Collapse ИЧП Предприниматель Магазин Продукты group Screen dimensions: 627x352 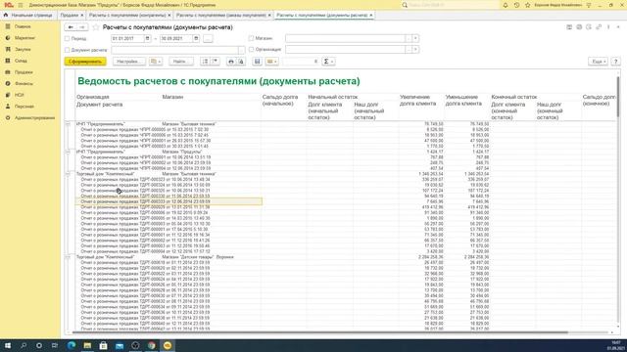(x=68, y=153)
